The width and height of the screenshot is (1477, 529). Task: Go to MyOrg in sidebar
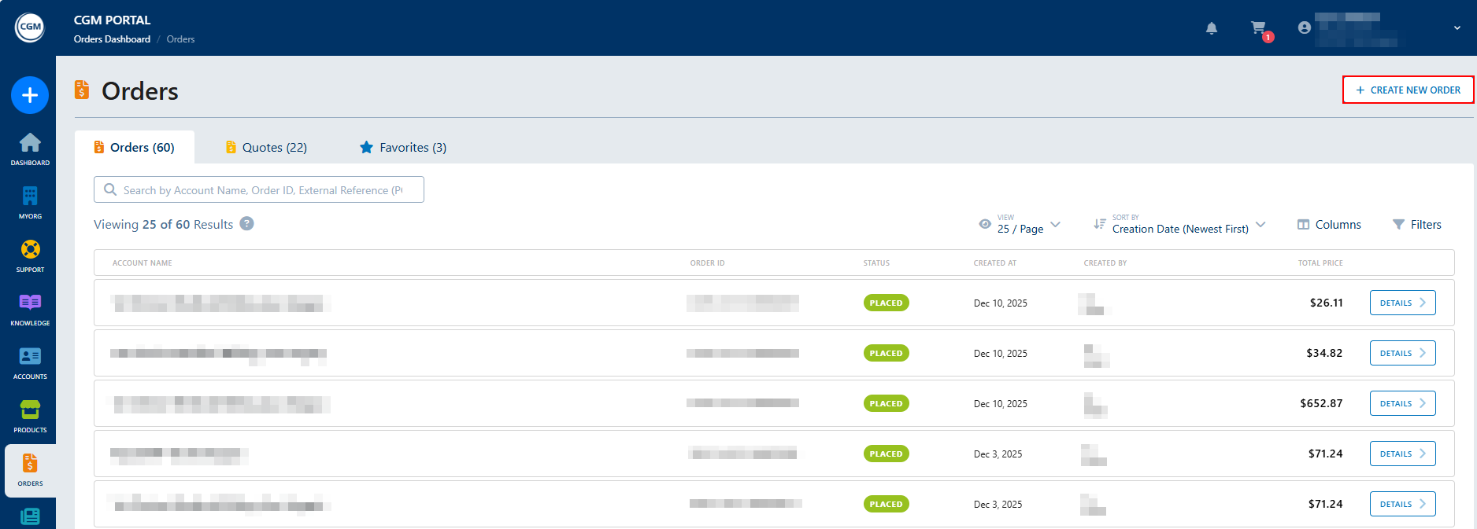30,201
